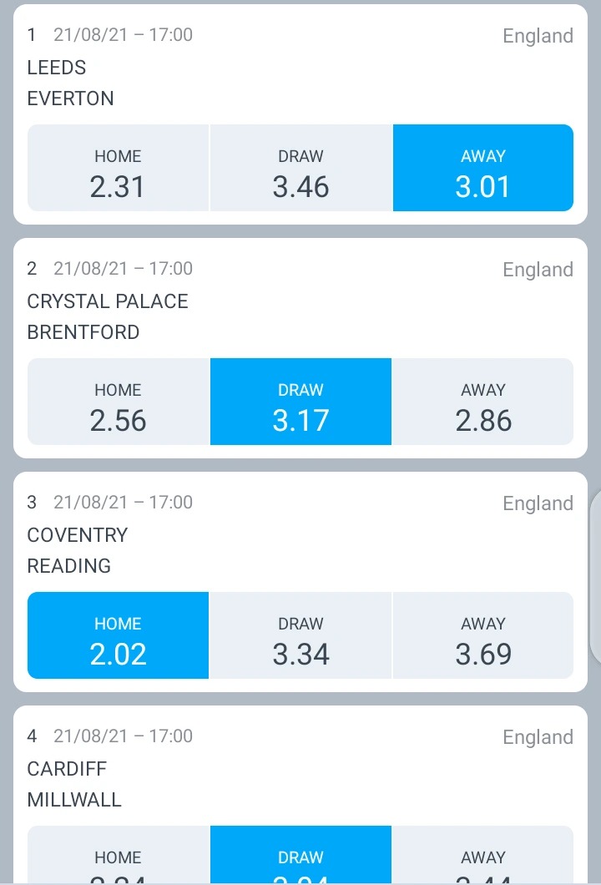Open the CRYSTAL PALACE team name
Screen dimensions: 601x885
(108, 301)
